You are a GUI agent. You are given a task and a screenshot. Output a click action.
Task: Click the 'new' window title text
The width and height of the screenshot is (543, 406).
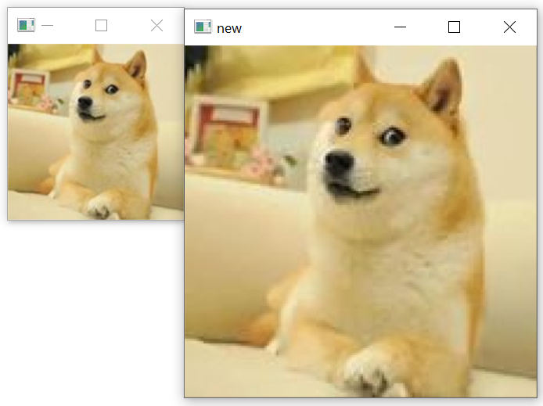tap(229, 28)
